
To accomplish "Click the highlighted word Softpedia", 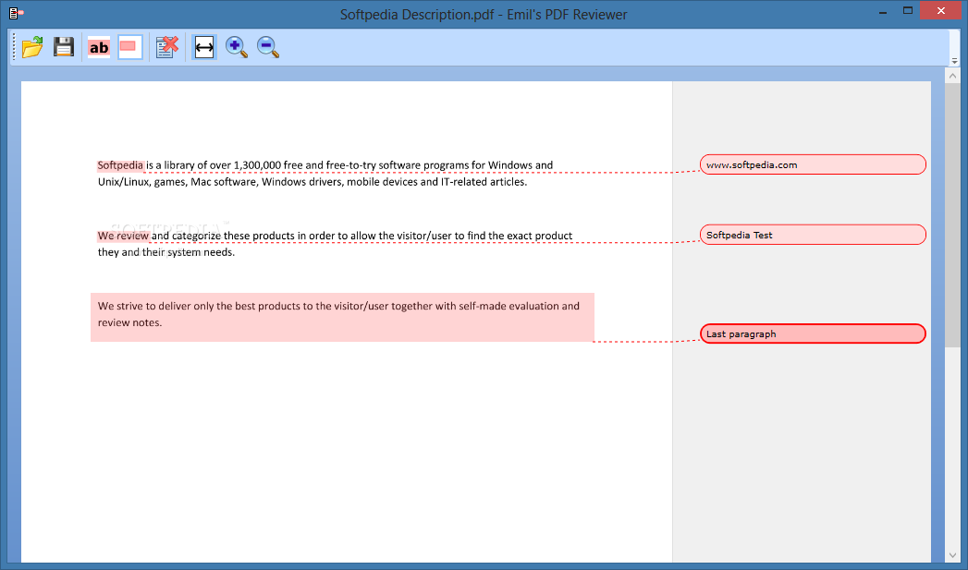I will click(x=120, y=165).
